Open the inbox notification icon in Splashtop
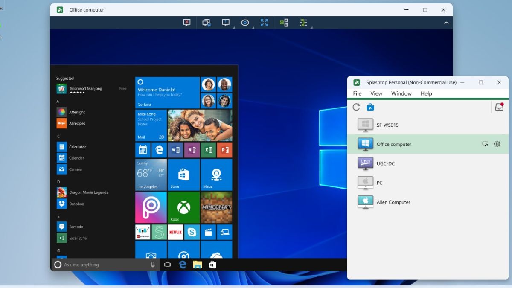 (499, 107)
